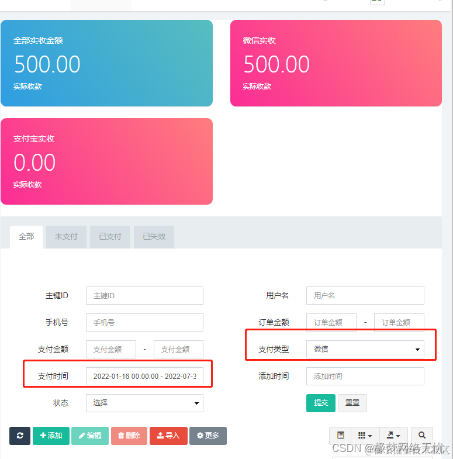
Task: Click the first 订单金额 range field
Action: (331, 323)
